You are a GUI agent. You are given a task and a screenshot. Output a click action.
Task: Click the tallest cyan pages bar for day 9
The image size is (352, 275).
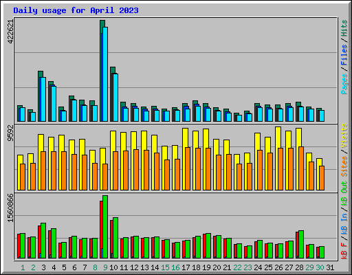click(x=105, y=74)
